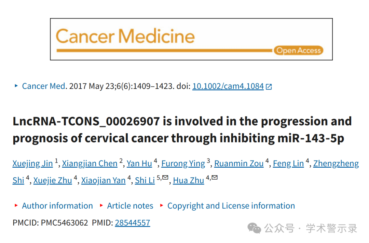Image resolution: width=369 pixels, height=243 pixels.
Task: Expand the Article notes section
Action: pos(130,206)
